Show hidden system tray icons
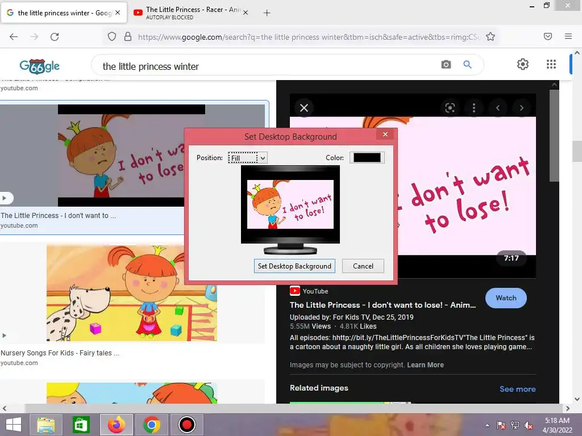Viewport: 582px width, 436px height. (487, 425)
